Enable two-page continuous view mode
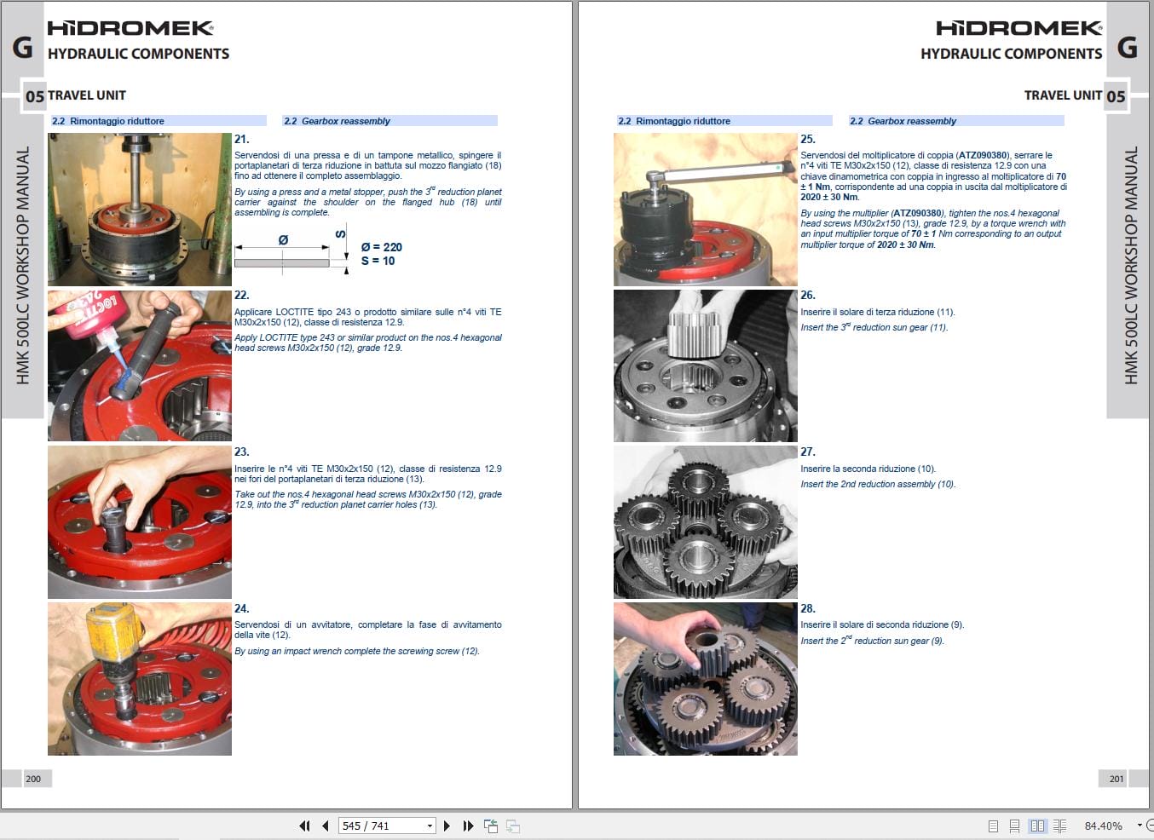This screenshot has width=1154, height=840. point(1059,826)
